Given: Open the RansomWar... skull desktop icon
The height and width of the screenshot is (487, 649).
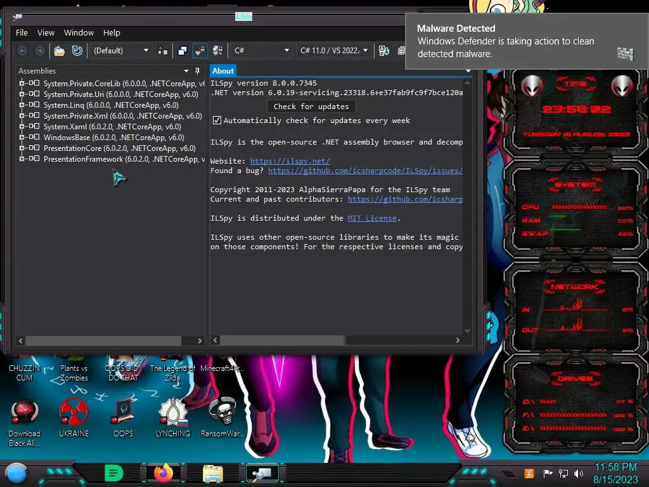Looking at the screenshot, I should [222, 417].
